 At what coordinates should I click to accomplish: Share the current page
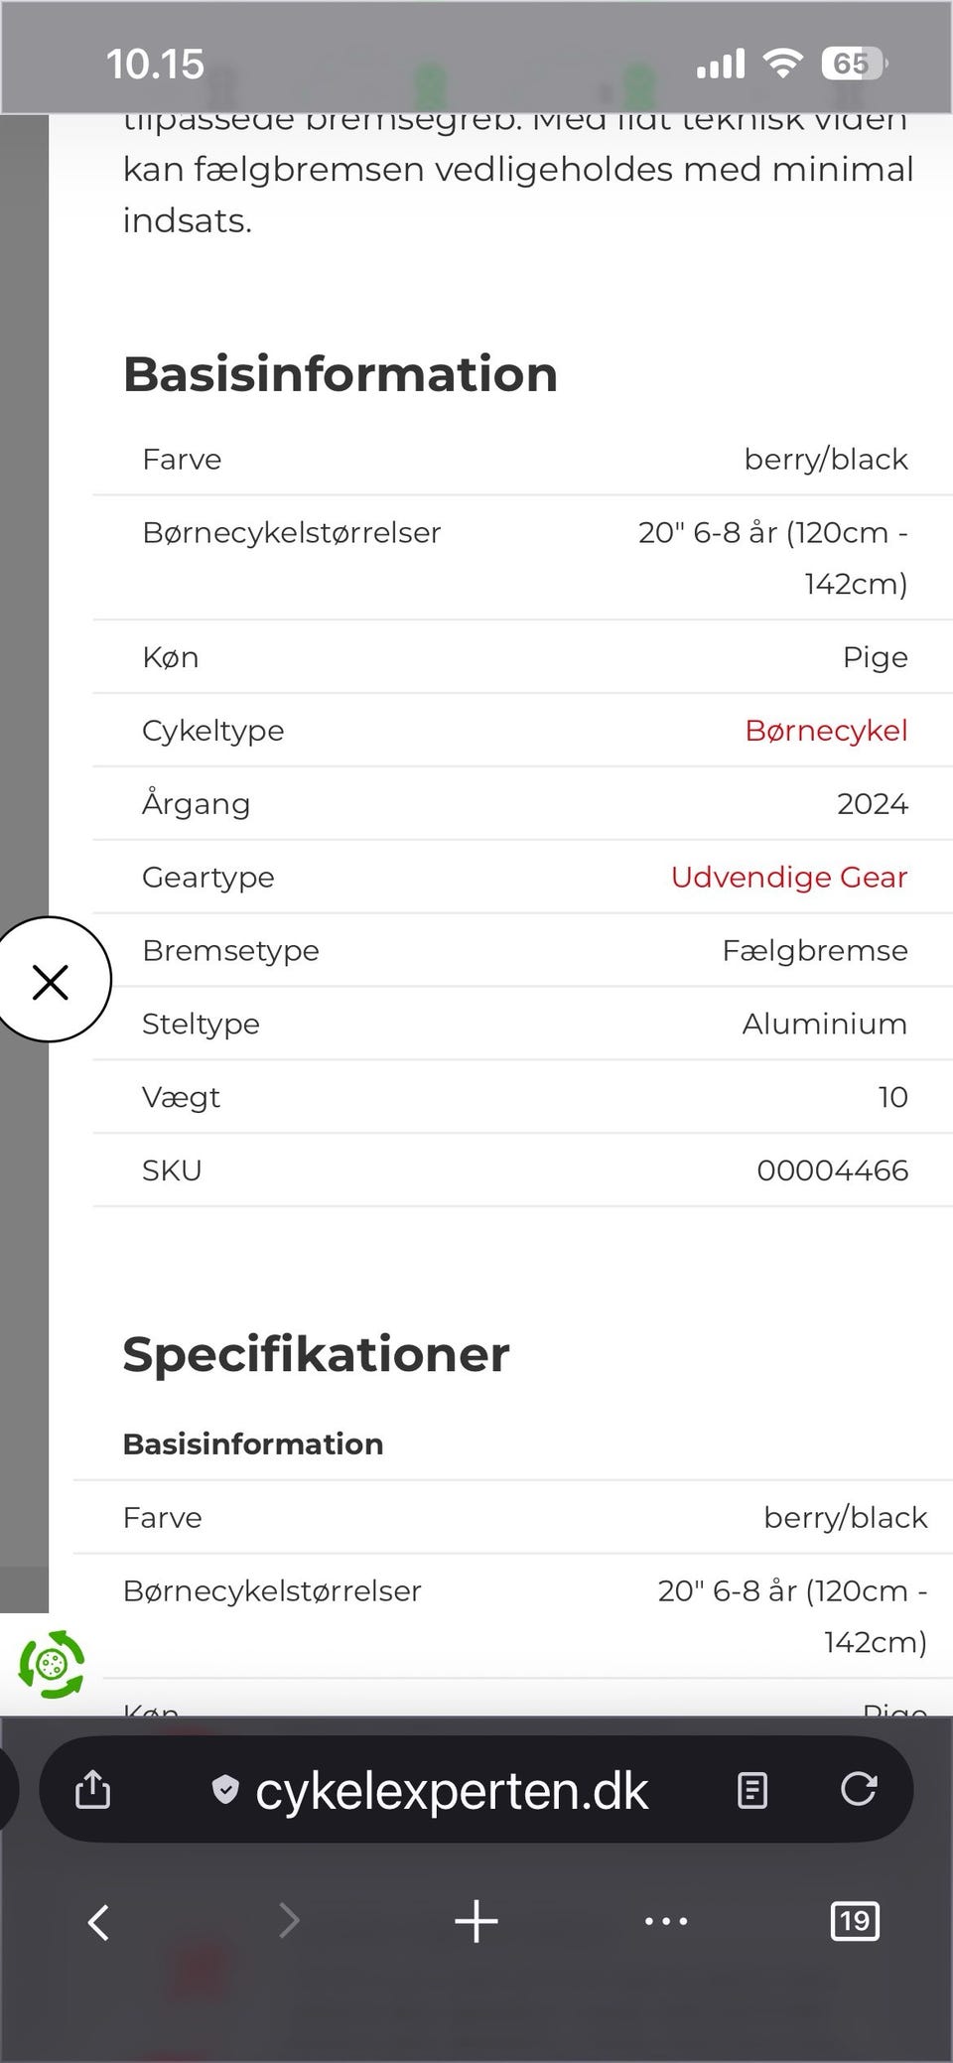pos(91,1789)
